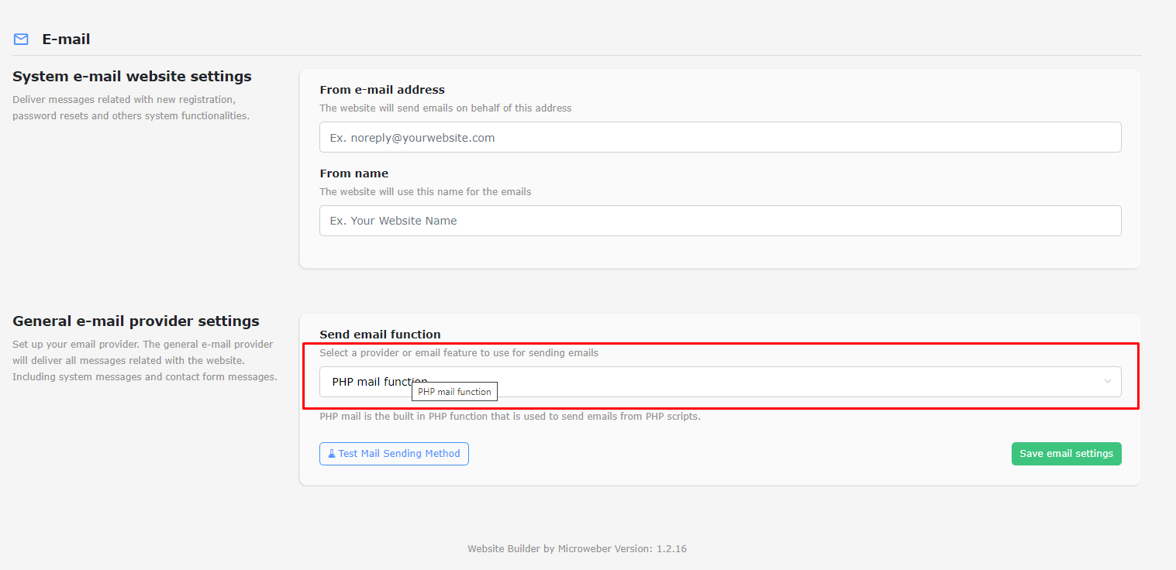The width and height of the screenshot is (1176, 570).
Task: Click the dropdown chevron on Send email function
Action: pyautogui.click(x=1109, y=381)
